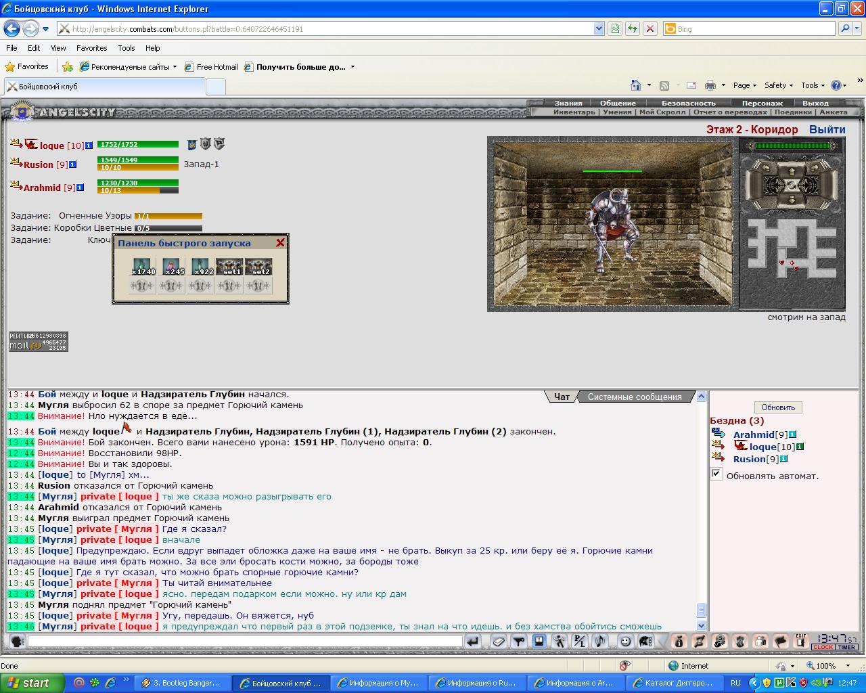Click the CLOCK label under the timer
Image resolution: width=866 pixels, height=693 pixels.
pos(823,647)
